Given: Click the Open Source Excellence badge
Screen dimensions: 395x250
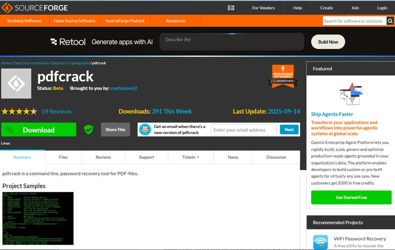Looking at the screenshot, I should pyautogui.click(x=282, y=77).
